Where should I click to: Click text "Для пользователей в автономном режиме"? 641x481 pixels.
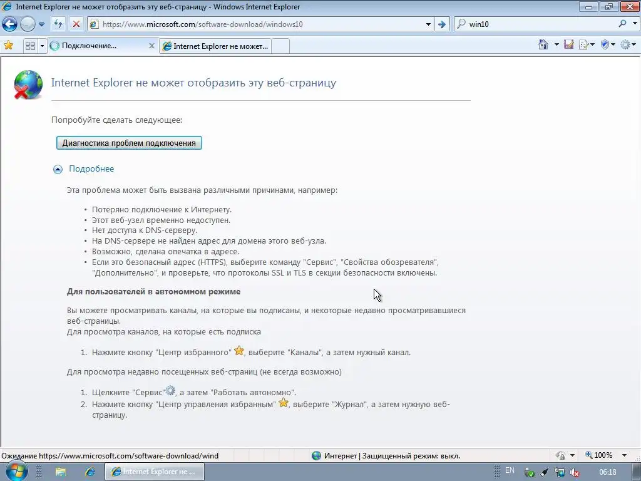(x=154, y=292)
